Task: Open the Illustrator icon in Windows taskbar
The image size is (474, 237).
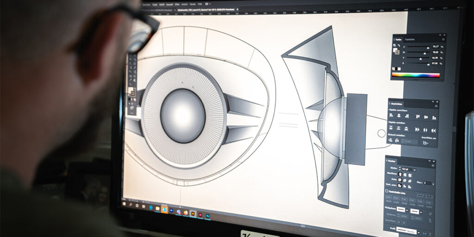Action: (x=193, y=214)
